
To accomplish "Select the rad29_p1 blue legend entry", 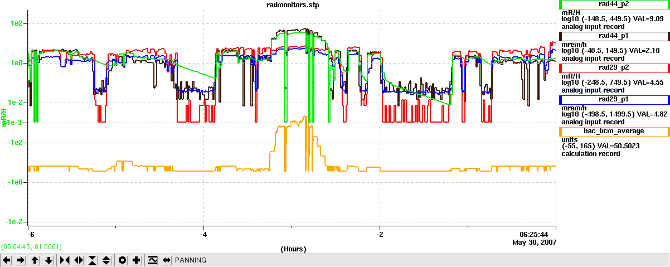I will (614, 100).
